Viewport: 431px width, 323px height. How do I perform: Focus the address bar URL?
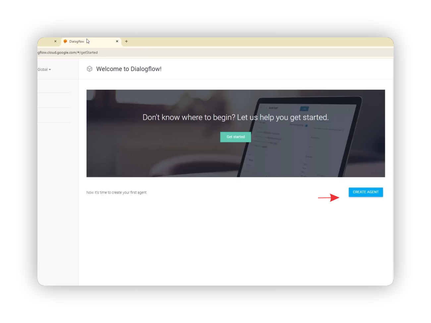click(x=68, y=52)
